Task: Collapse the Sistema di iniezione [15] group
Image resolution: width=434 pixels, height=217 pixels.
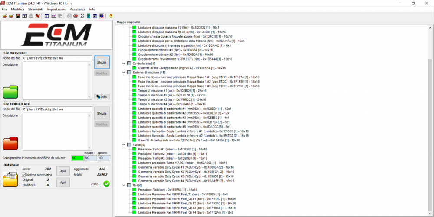Action: [x=123, y=73]
